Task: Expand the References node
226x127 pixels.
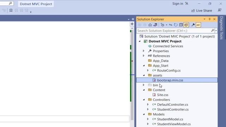Action: tap(144, 56)
